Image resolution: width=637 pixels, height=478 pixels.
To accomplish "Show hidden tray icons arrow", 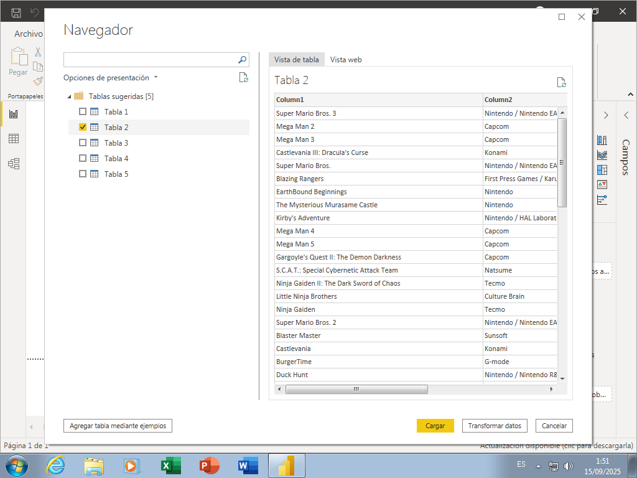I will click(x=538, y=466).
